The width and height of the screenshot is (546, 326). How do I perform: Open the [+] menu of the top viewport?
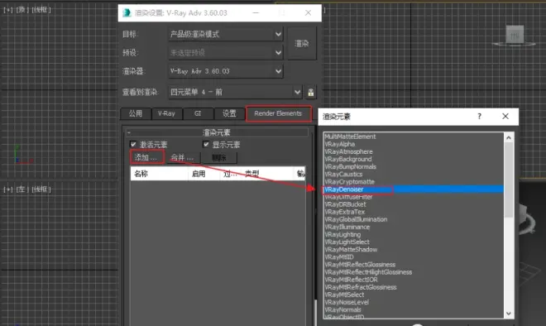pyautogui.click(x=7, y=10)
